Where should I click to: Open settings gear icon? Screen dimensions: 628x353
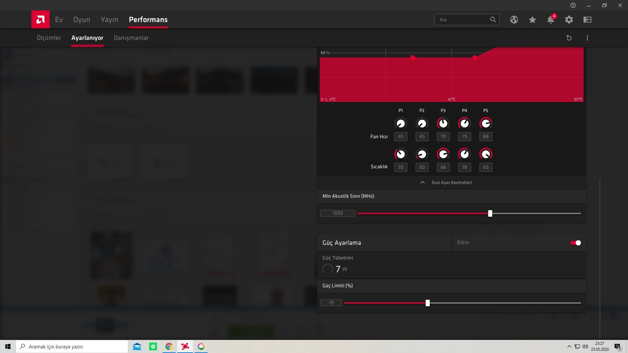569,20
